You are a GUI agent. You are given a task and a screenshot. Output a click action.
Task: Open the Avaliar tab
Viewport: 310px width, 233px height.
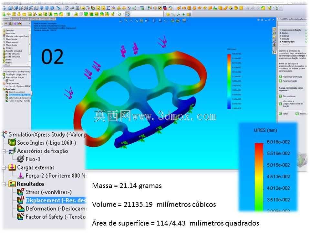point(25,19)
